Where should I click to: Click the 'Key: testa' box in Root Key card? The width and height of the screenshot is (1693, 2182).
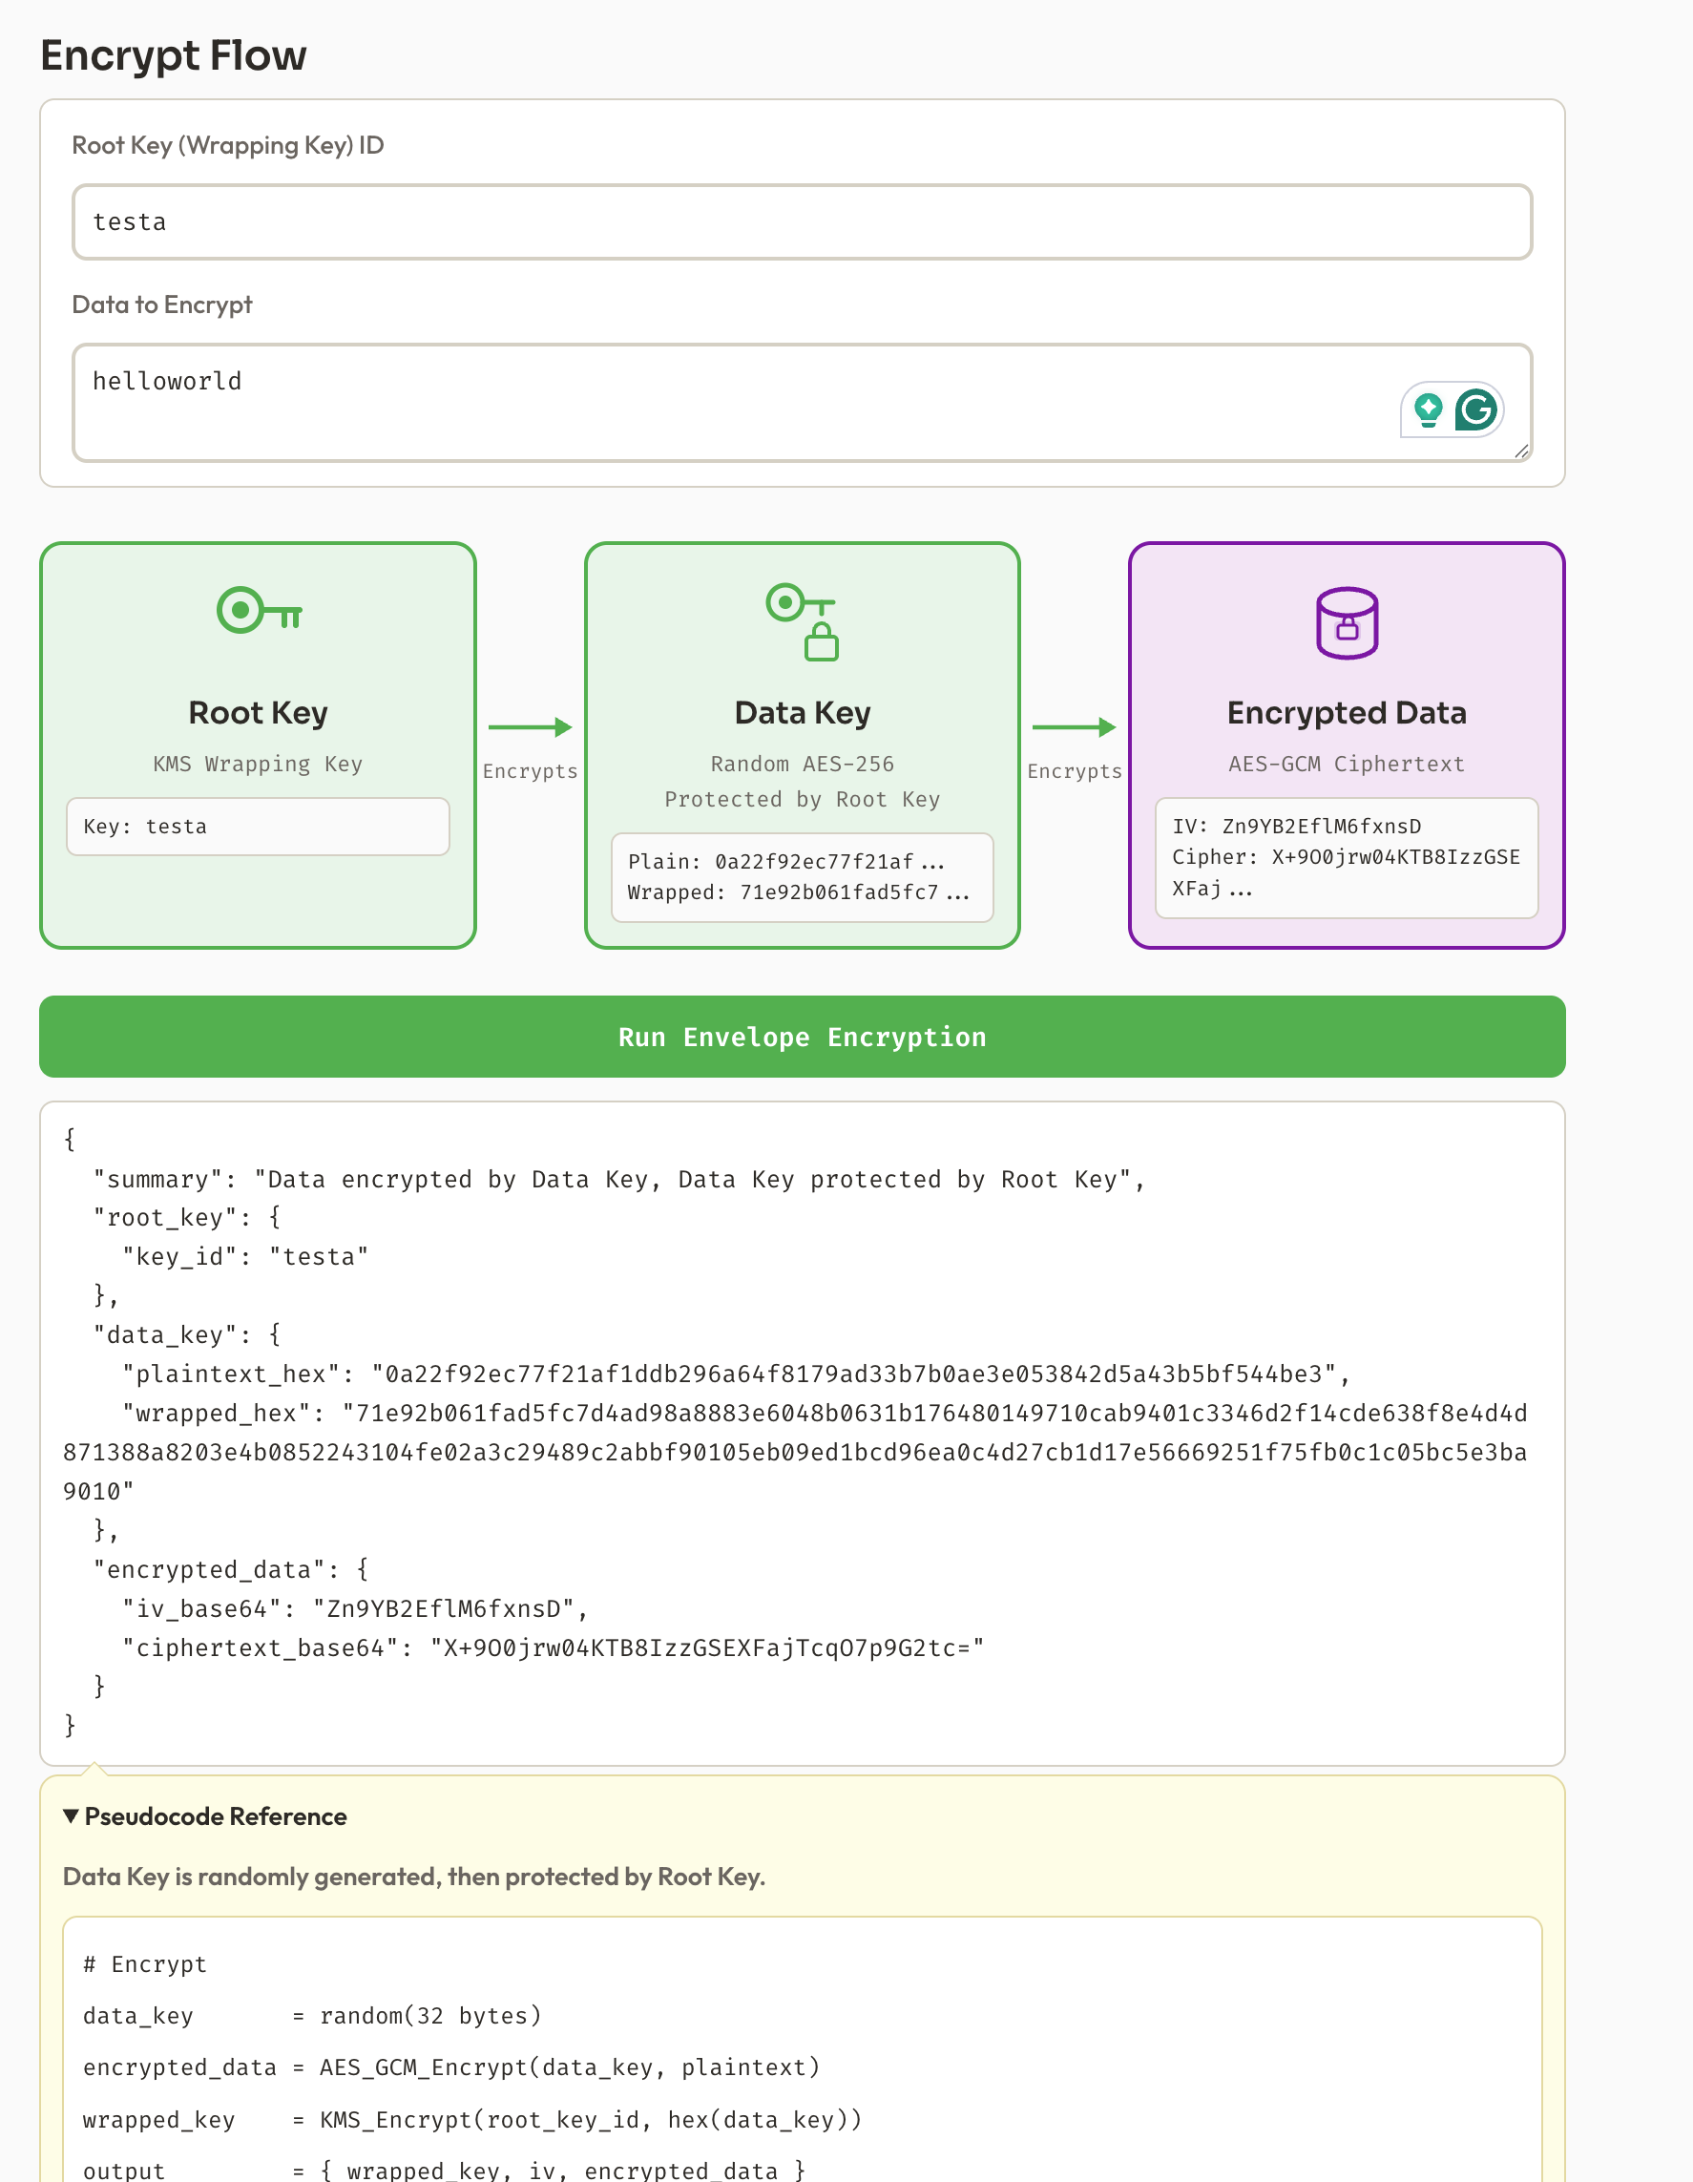click(x=258, y=827)
